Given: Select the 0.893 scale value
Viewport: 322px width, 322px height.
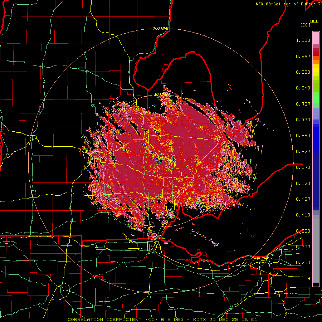Looking at the screenshot, I should click(x=303, y=72).
